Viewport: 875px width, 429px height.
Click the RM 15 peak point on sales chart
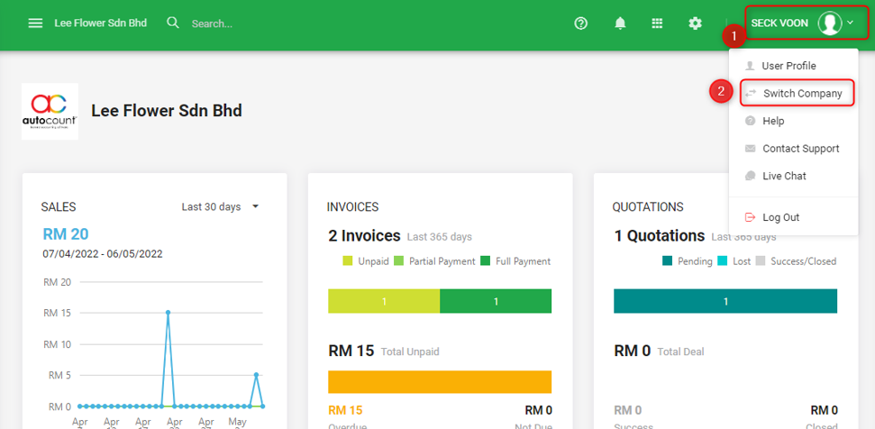coord(168,313)
